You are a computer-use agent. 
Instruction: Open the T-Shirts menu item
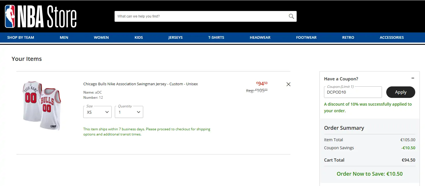pyautogui.click(x=216, y=37)
